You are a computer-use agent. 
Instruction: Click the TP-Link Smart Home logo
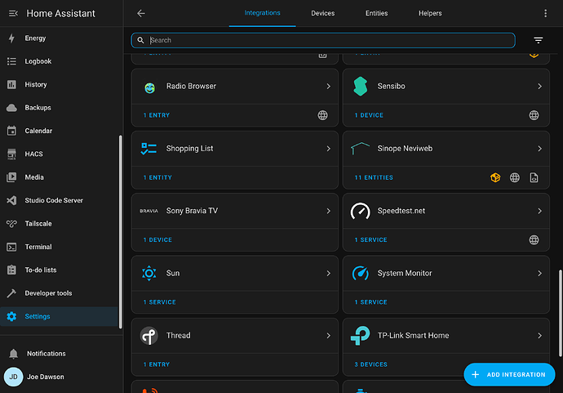tap(360, 336)
